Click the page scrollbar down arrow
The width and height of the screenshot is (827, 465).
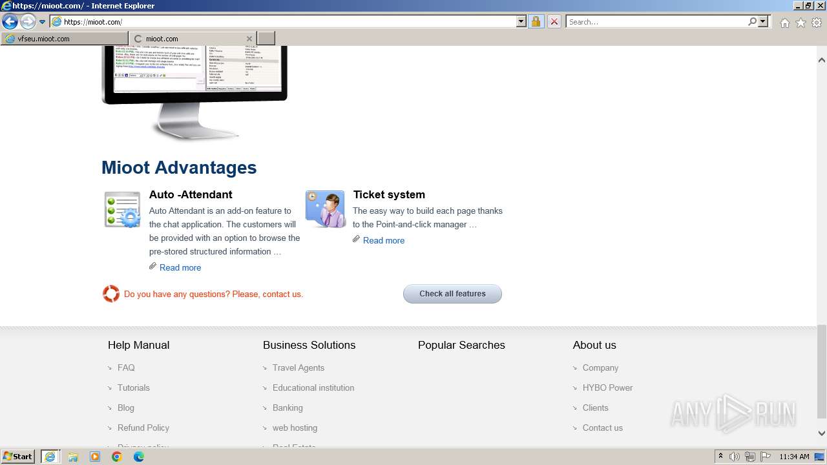[x=822, y=433]
